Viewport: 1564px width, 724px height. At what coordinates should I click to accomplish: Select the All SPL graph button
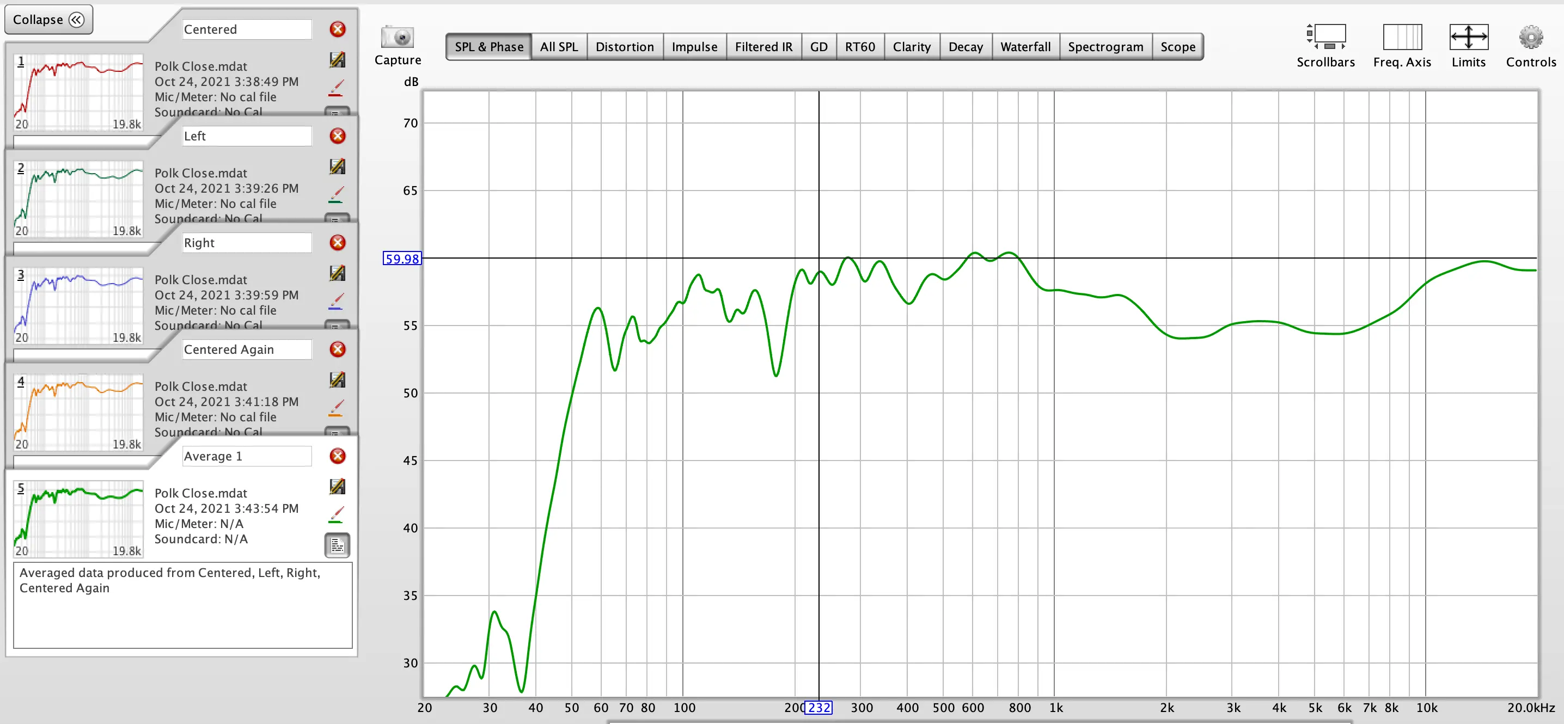559,47
